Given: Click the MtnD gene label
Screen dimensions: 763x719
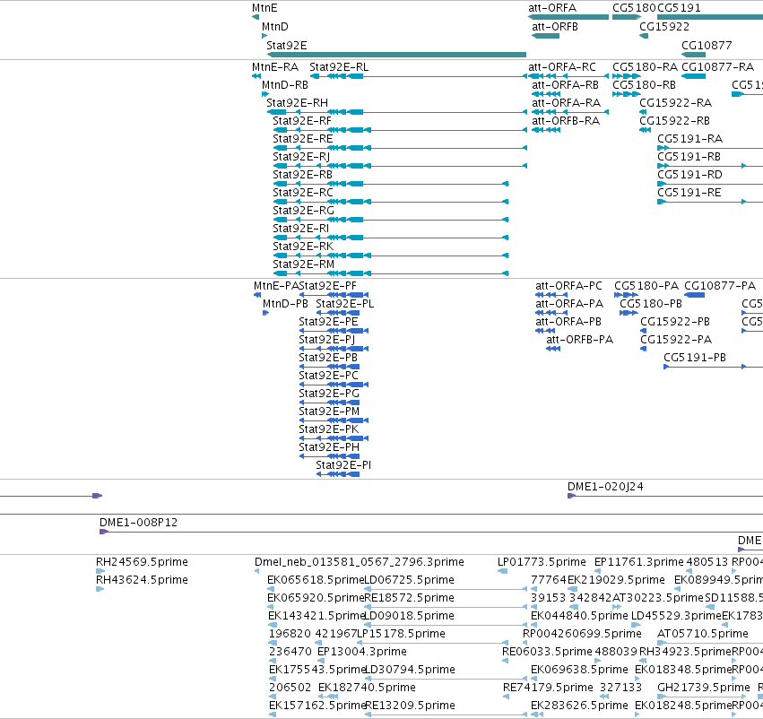Looking at the screenshot, I should 275,27.
